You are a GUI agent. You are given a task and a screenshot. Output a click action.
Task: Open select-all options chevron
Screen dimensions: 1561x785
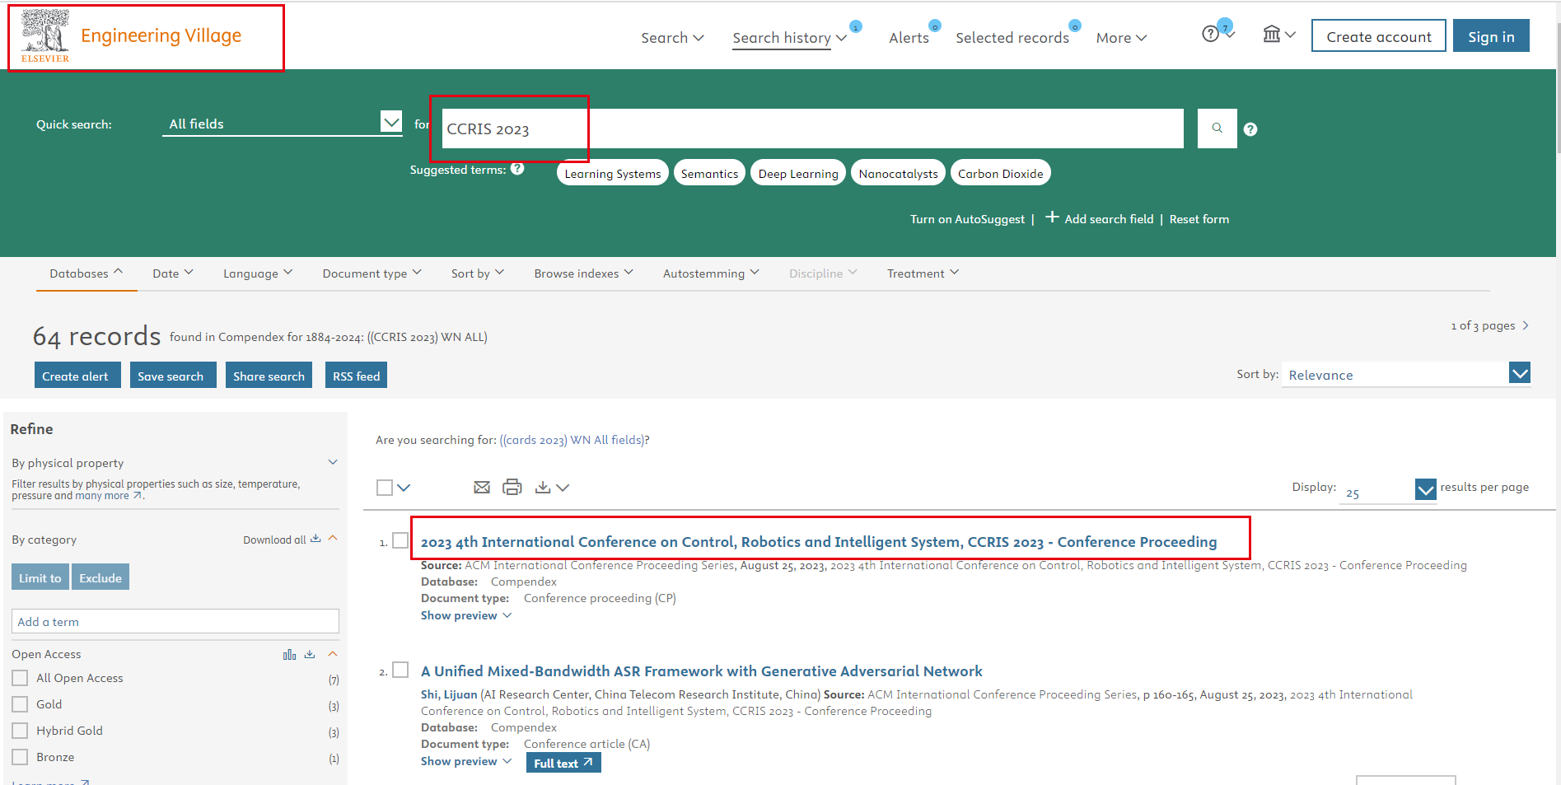(404, 488)
